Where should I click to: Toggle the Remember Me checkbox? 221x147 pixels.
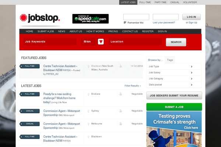click(125, 22)
